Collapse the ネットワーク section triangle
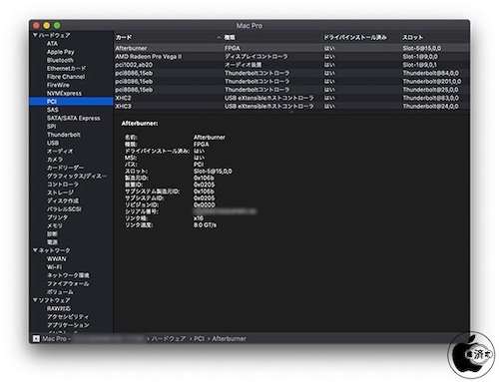The image size is (499, 382). [35, 250]
